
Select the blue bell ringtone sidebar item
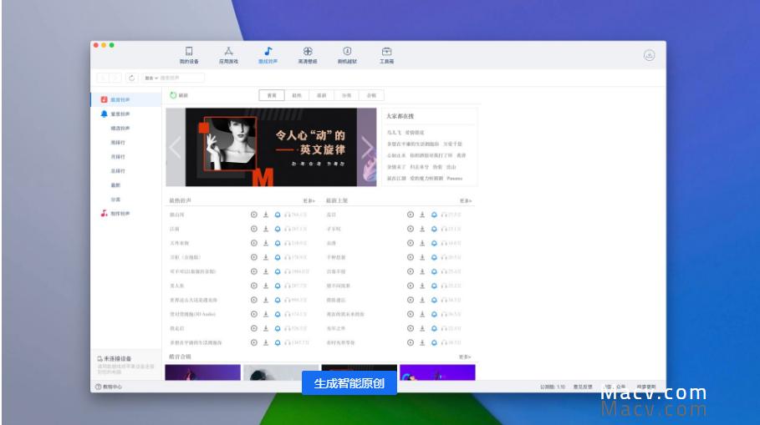tap(126, 114)
